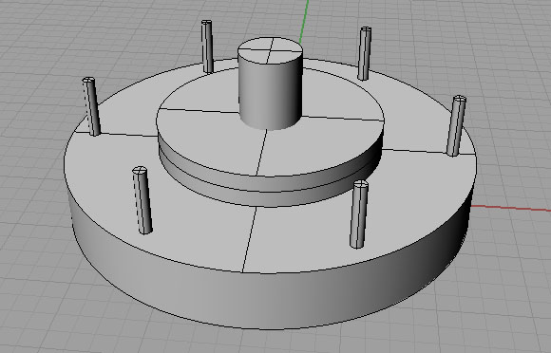551x353 pixels.
Task: Pick the red X-axis line
Action: [511, 208]
